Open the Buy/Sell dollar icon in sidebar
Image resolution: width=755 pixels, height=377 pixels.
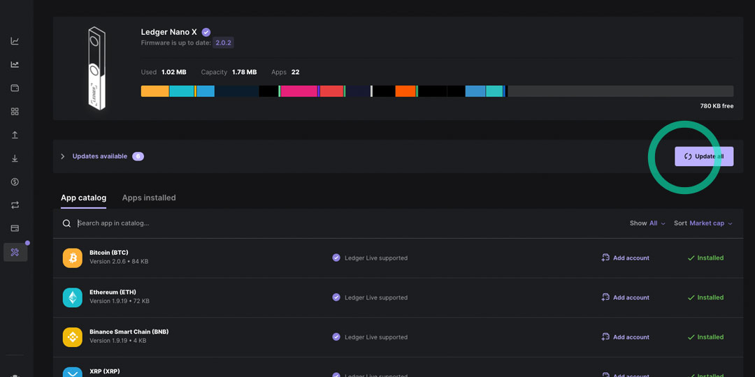pyautogui.click(x=15, y=182)
